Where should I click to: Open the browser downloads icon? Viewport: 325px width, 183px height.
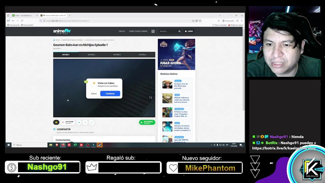(x=219, y=21)
